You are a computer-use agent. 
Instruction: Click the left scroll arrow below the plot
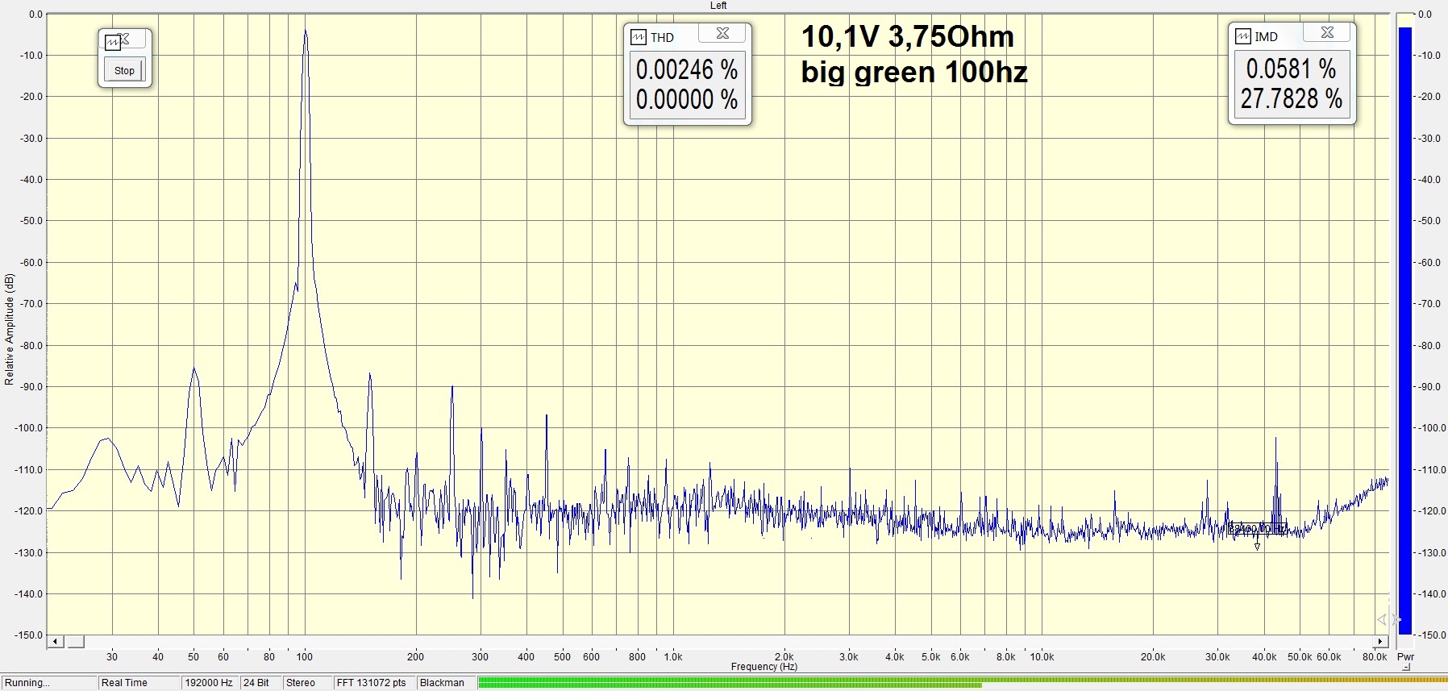(56, 642)
